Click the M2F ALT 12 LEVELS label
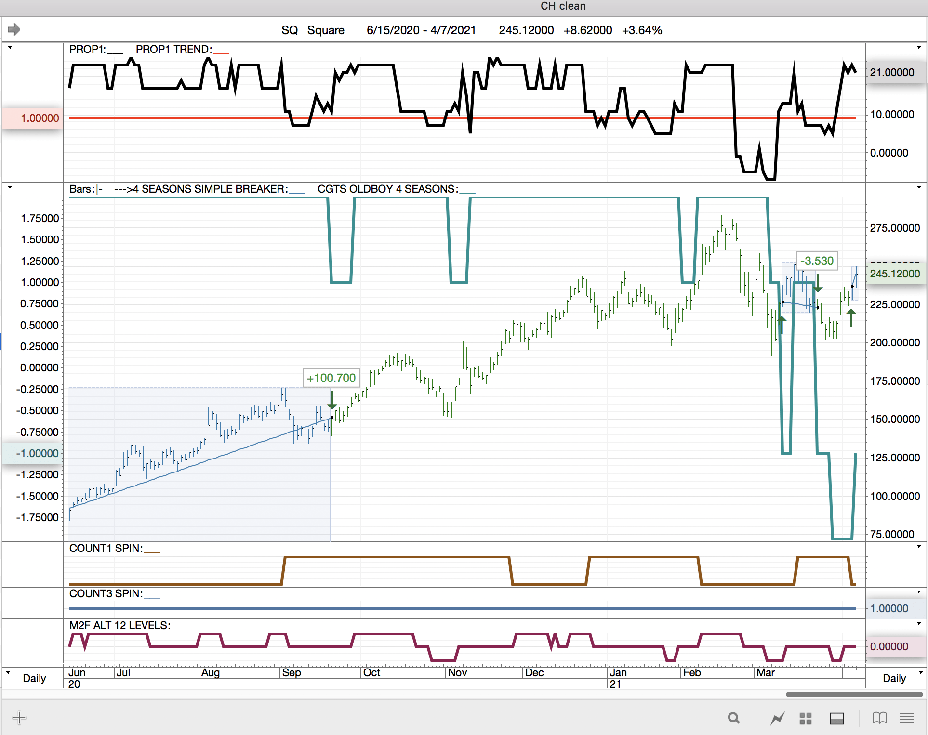Image resolution: width=928 pixels, height=735 pixels. [x=119, y=625]
